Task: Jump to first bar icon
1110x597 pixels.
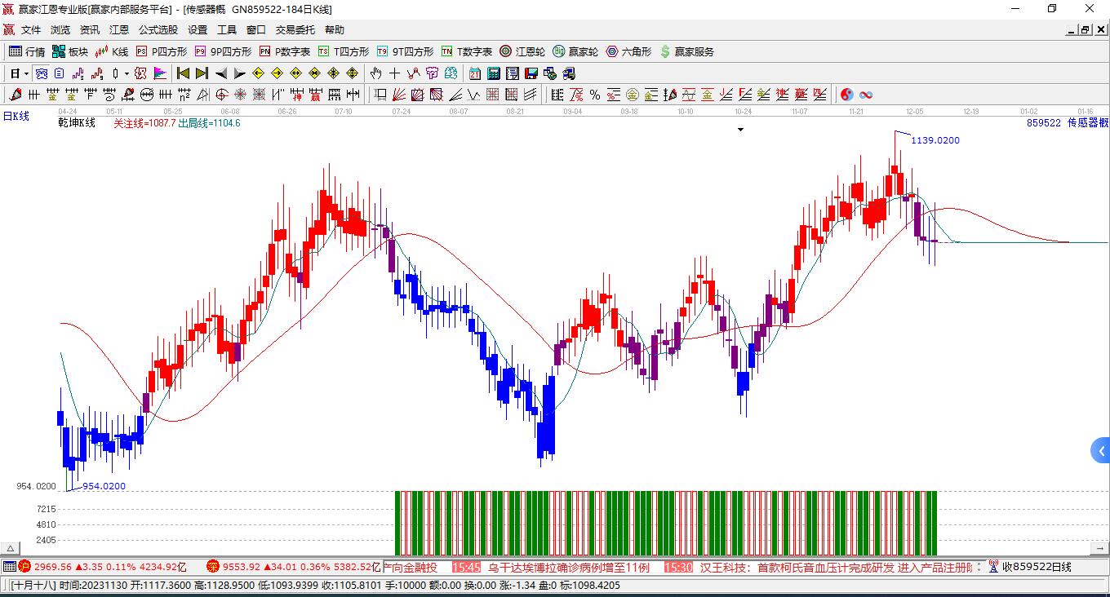Action: (184, 73)
